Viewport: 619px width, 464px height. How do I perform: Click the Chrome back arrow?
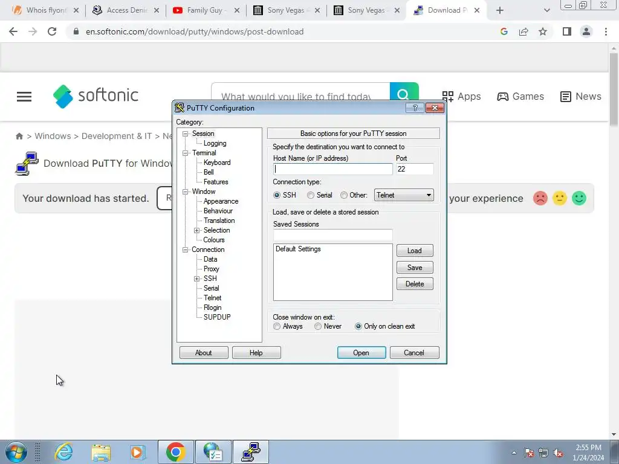coord(13,31)
